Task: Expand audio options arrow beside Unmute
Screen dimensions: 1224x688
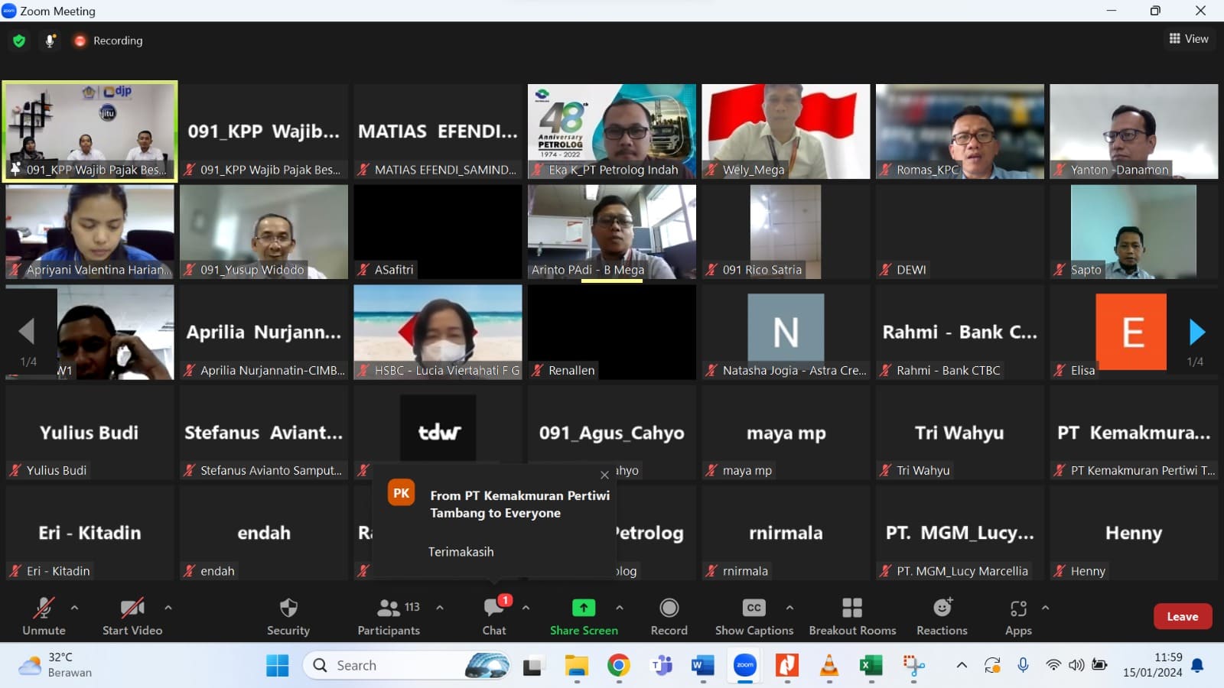Action: (74, 608)
